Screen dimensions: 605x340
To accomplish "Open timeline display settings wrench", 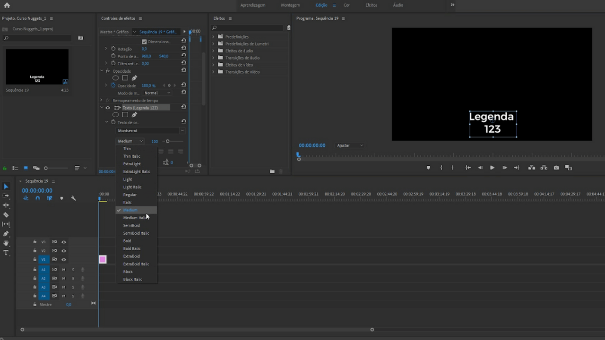I will pyautogui.click(x=73, y=198).
